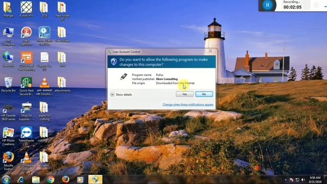Viewport: 327px width, 184px height.
Task: Open 'Change when these notifications appear' link
Action: click(x=188, y=104)
